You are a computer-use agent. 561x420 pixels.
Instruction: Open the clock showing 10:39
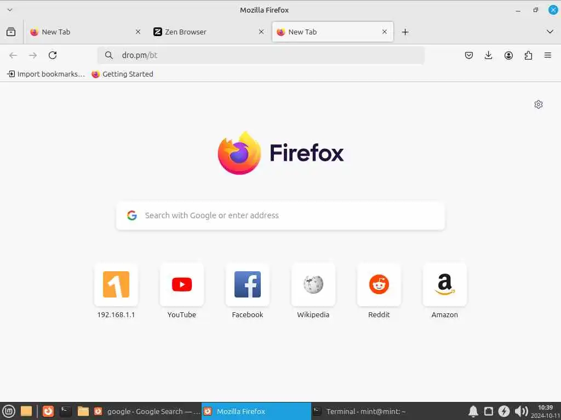point(545,411)
